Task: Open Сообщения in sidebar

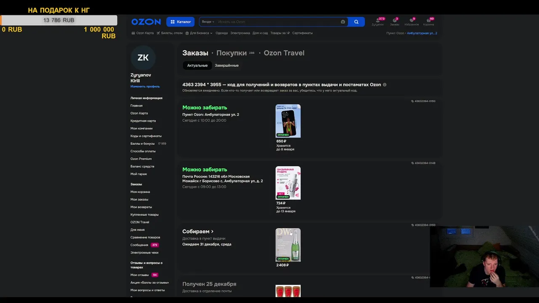Action: (x=139, y=245)
